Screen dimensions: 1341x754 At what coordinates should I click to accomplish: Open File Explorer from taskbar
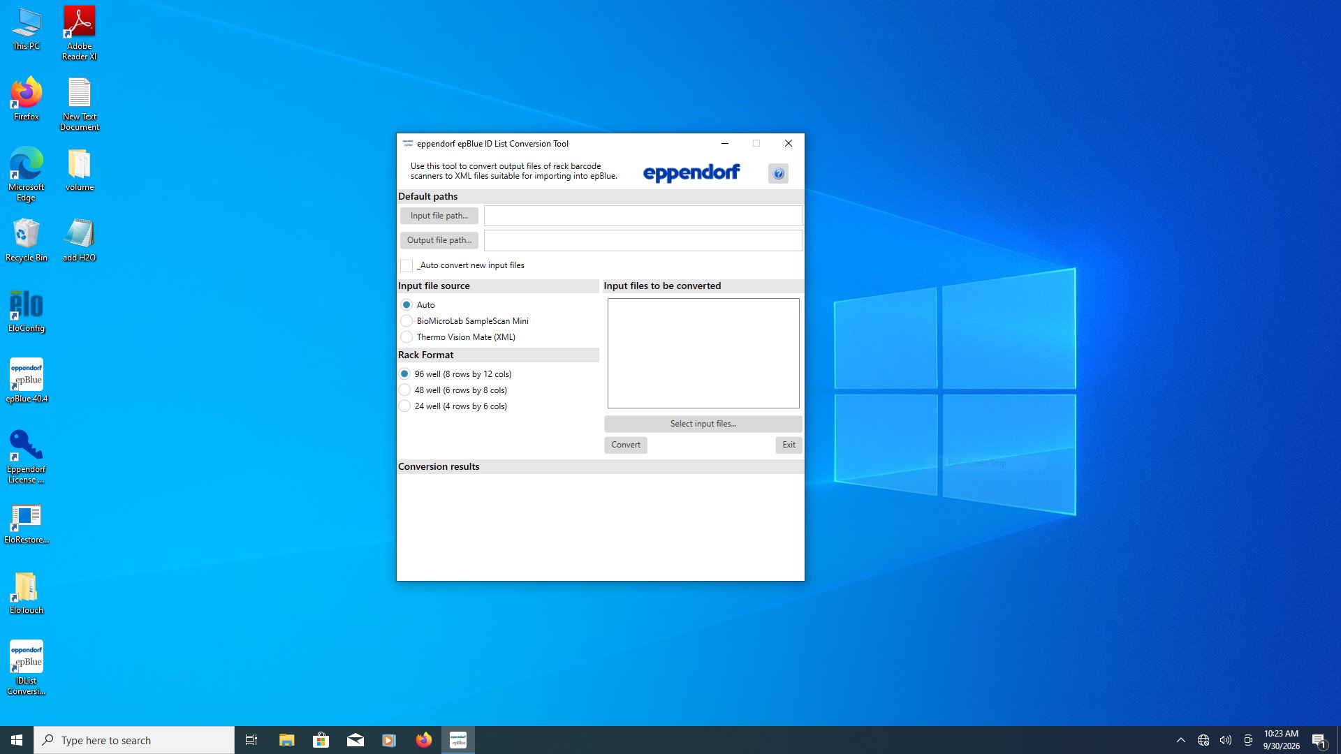286,740
